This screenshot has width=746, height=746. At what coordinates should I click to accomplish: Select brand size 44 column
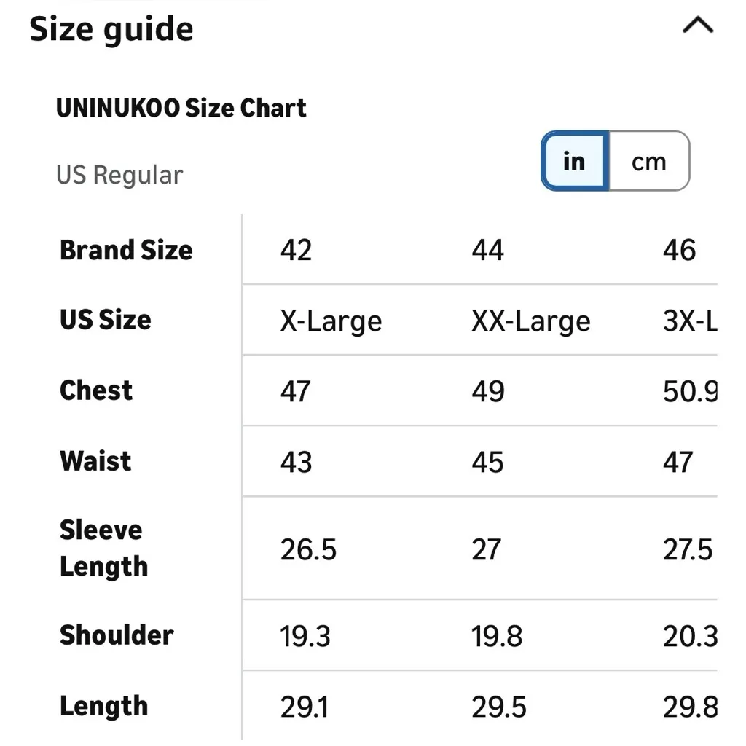tap(487, 250)
